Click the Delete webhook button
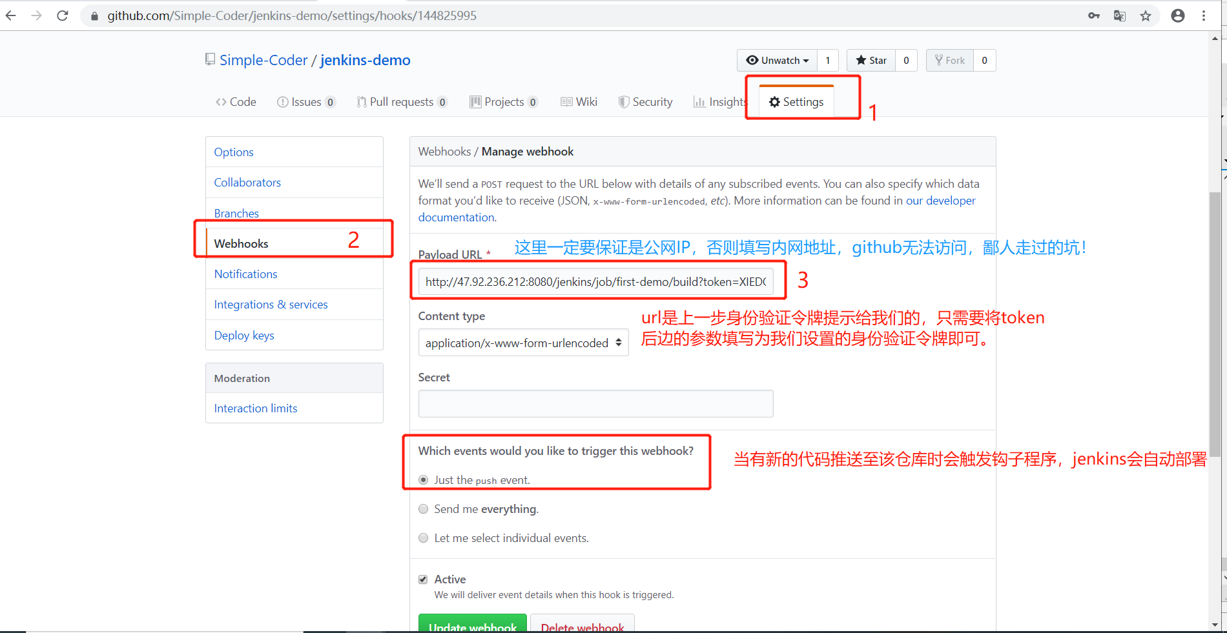The image size is (1227, 633). (583, 624)
